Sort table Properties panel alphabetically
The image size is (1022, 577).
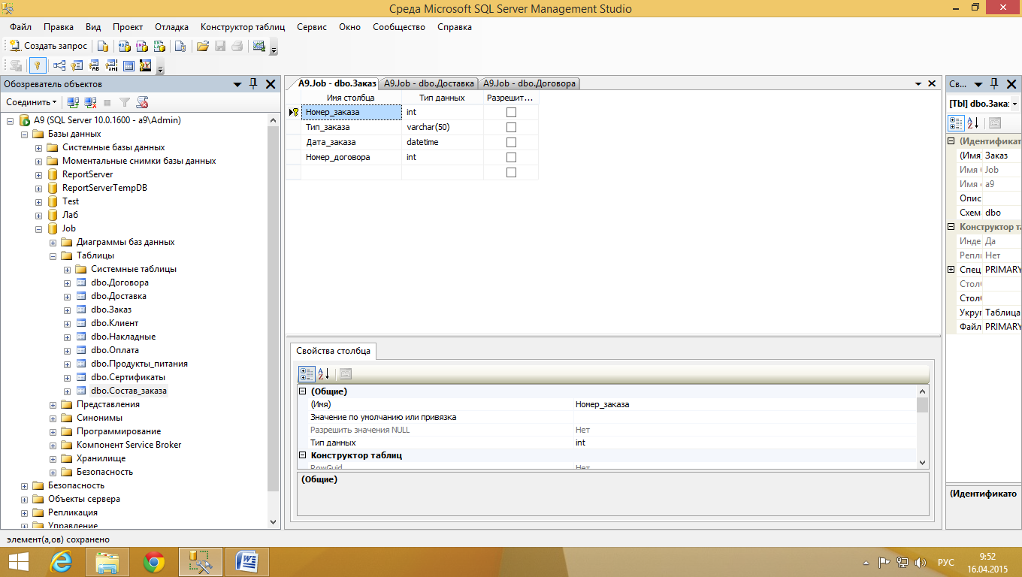coord(972,123)
